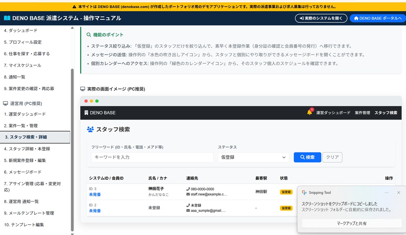
Task: Click the warning triangle icon in yellow banner
Action: pos(74,7)
